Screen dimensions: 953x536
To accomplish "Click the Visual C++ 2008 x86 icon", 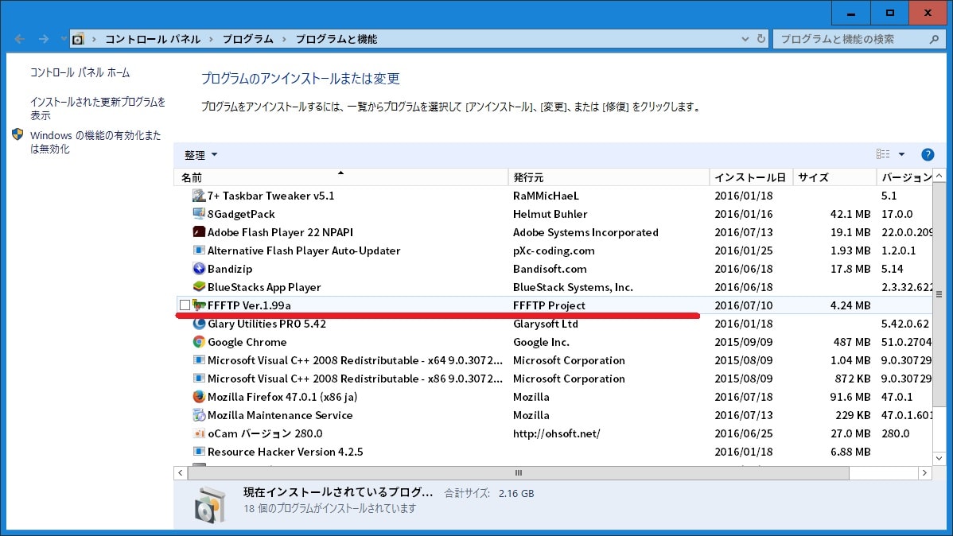I will [x=199, y=378].
